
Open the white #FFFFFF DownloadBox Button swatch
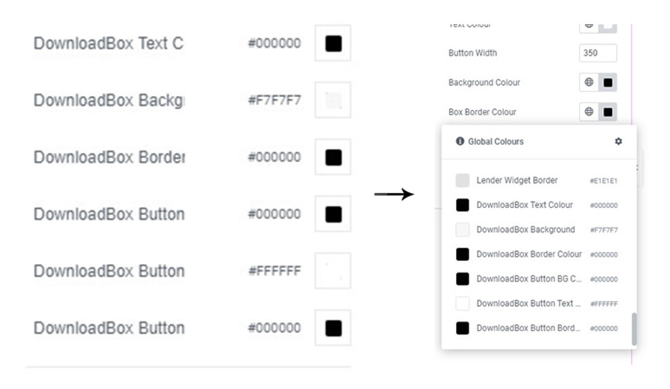tap(333, 271)
